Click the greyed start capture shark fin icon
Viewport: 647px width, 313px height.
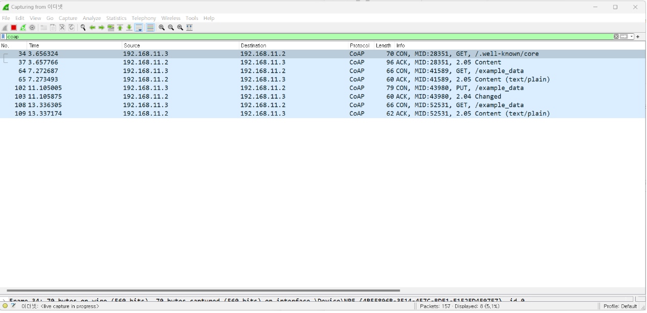point(5,28)
